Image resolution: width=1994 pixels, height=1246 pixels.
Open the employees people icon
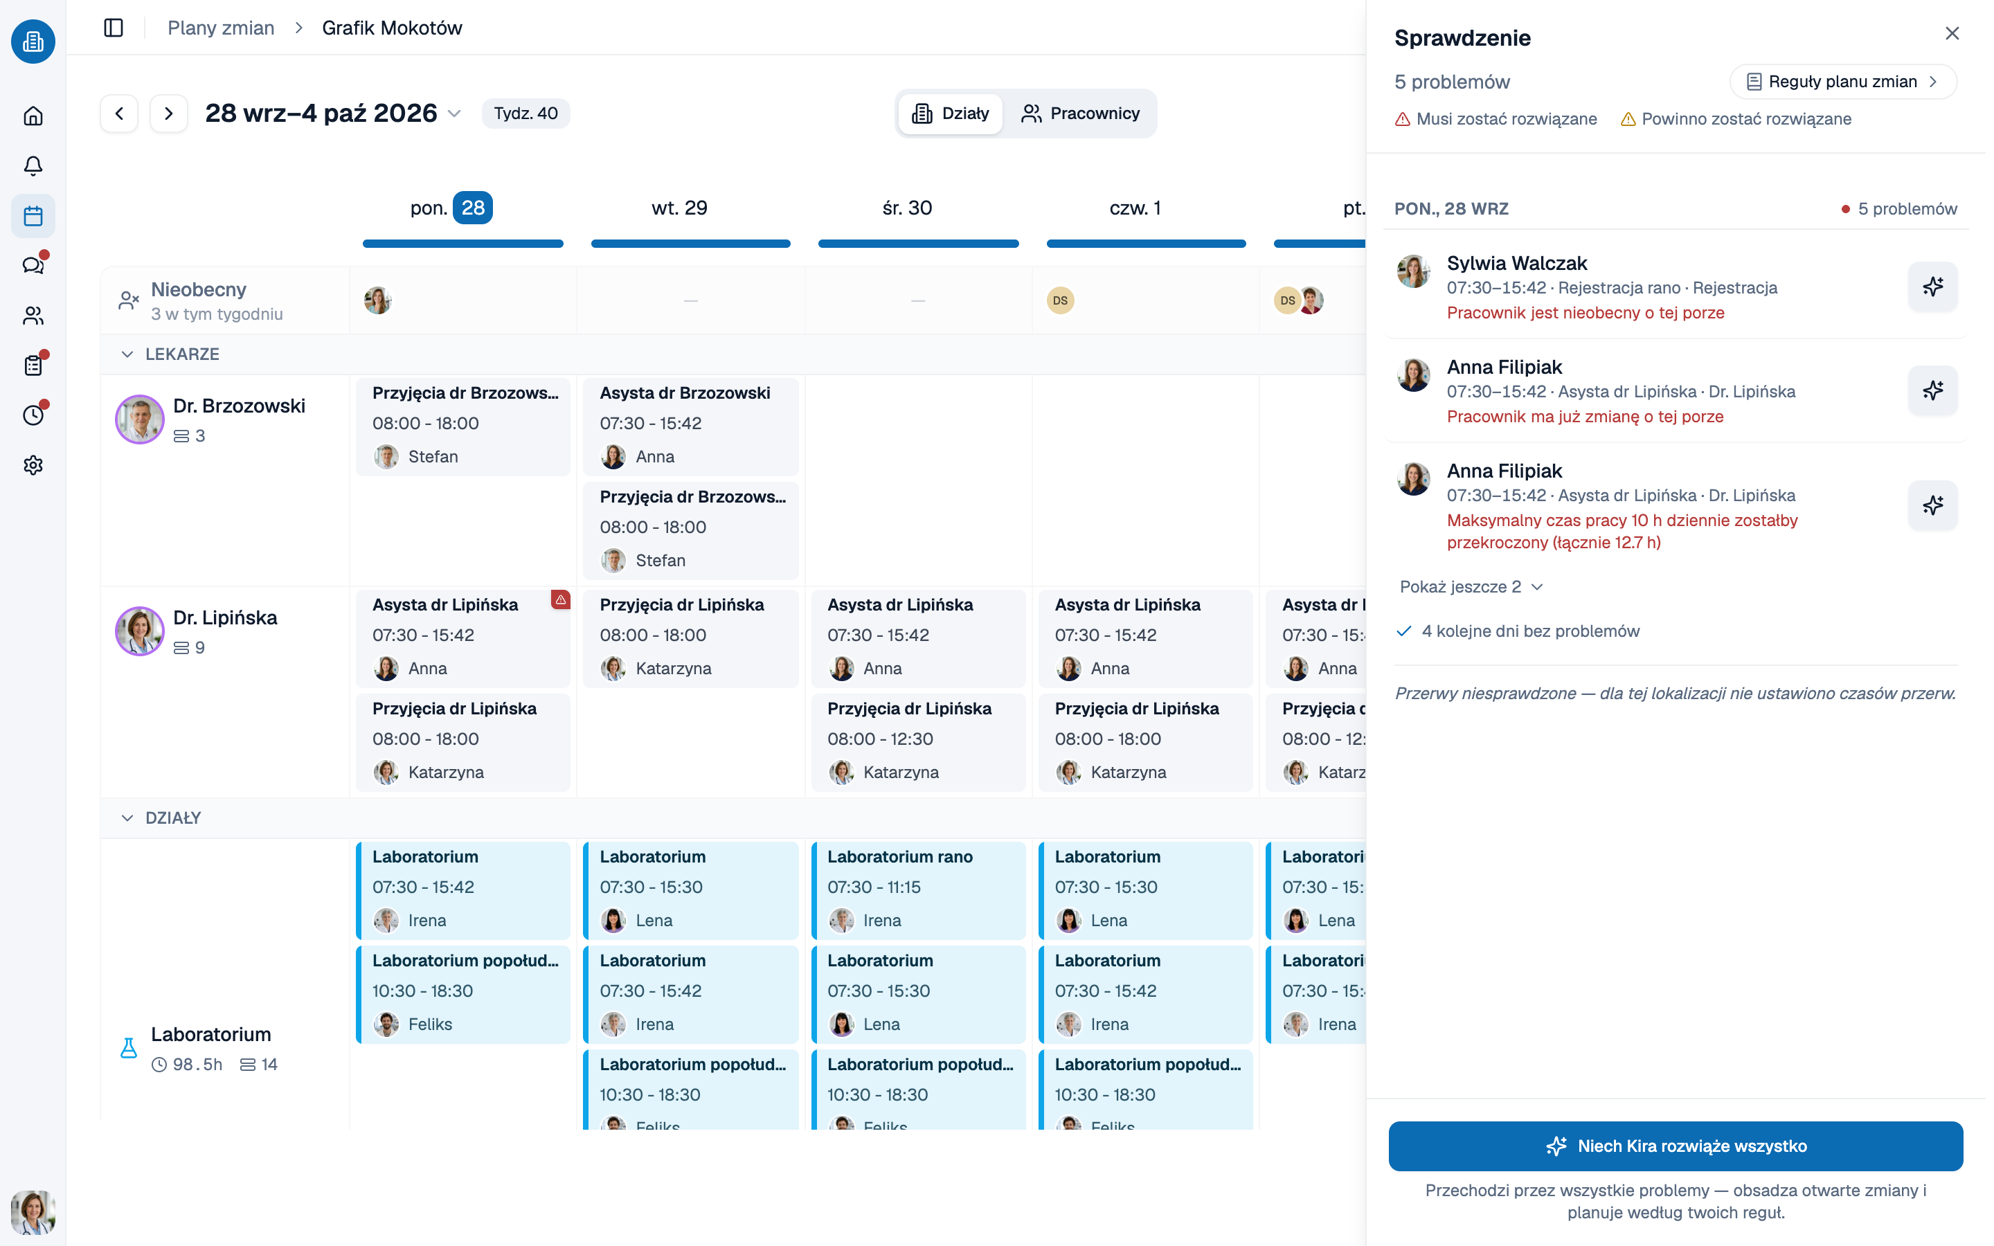33,316
